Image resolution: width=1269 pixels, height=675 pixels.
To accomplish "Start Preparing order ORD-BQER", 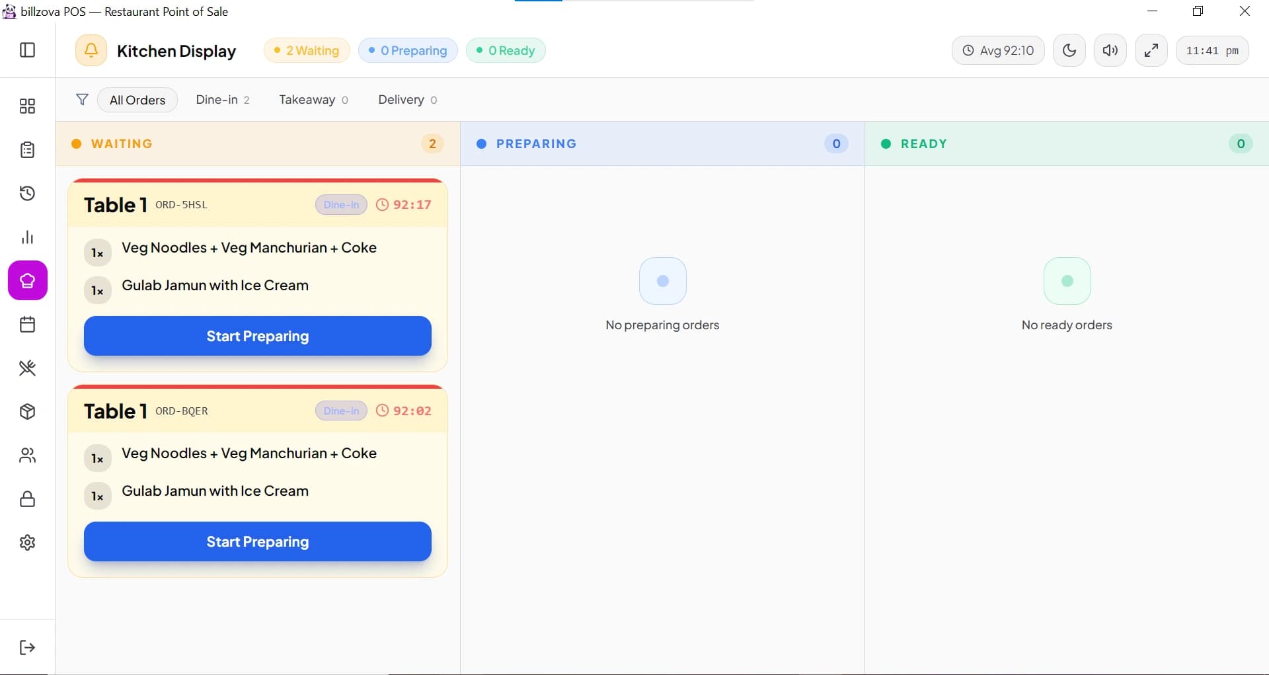I will 258,541.
